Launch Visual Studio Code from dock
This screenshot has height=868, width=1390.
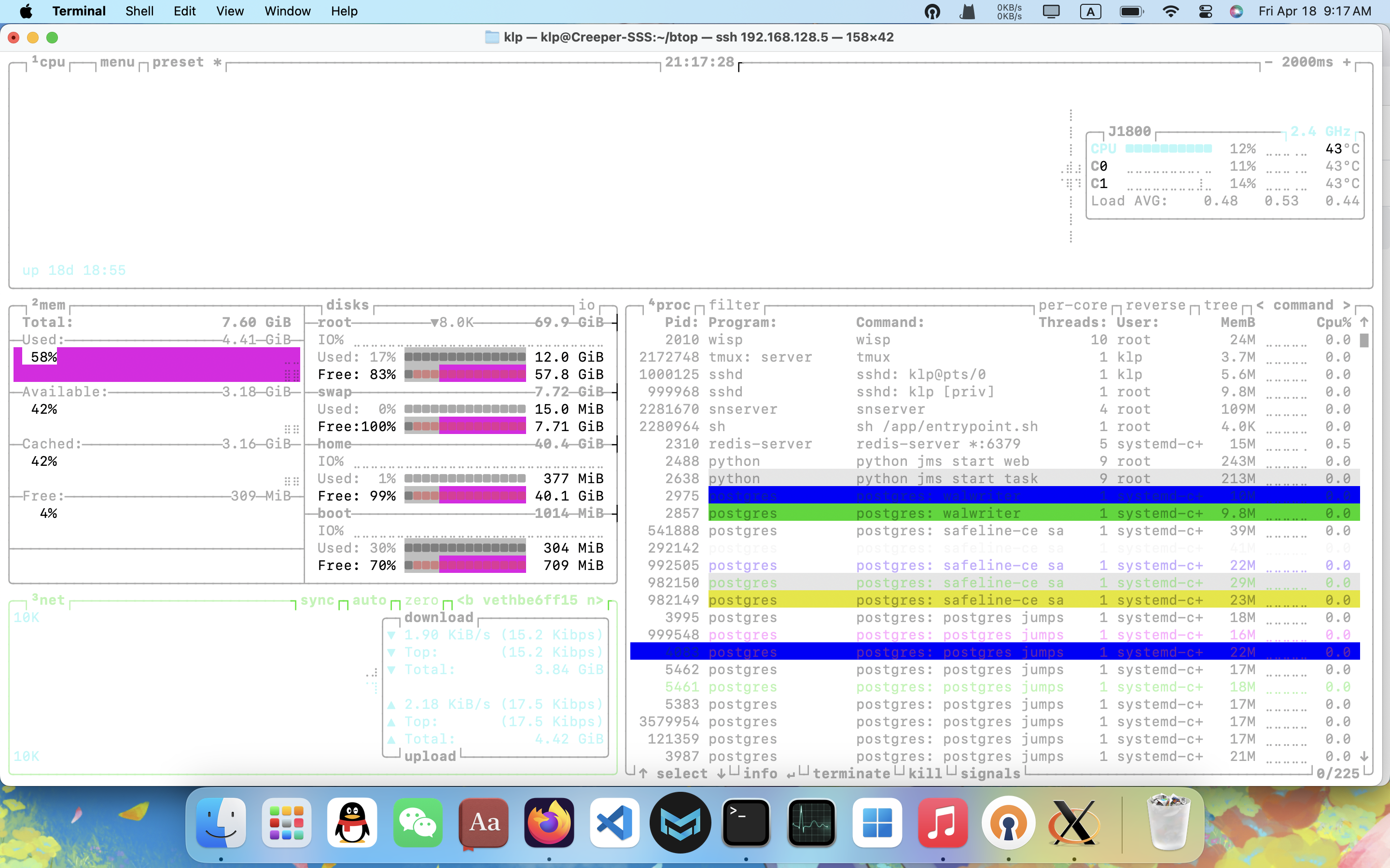coord(614,823)
